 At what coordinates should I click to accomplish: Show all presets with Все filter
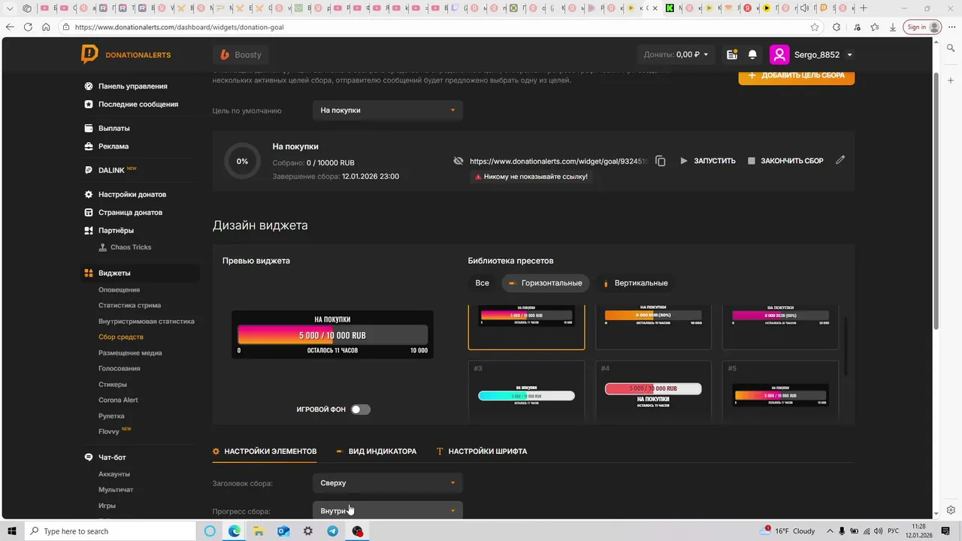483,283
